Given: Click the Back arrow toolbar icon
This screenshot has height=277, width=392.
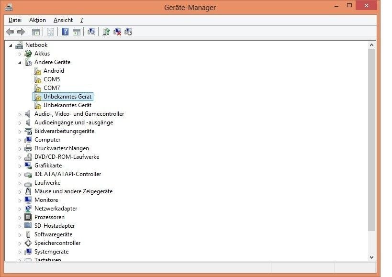Looking at the screenshot, I should click(x=10, y=32).
